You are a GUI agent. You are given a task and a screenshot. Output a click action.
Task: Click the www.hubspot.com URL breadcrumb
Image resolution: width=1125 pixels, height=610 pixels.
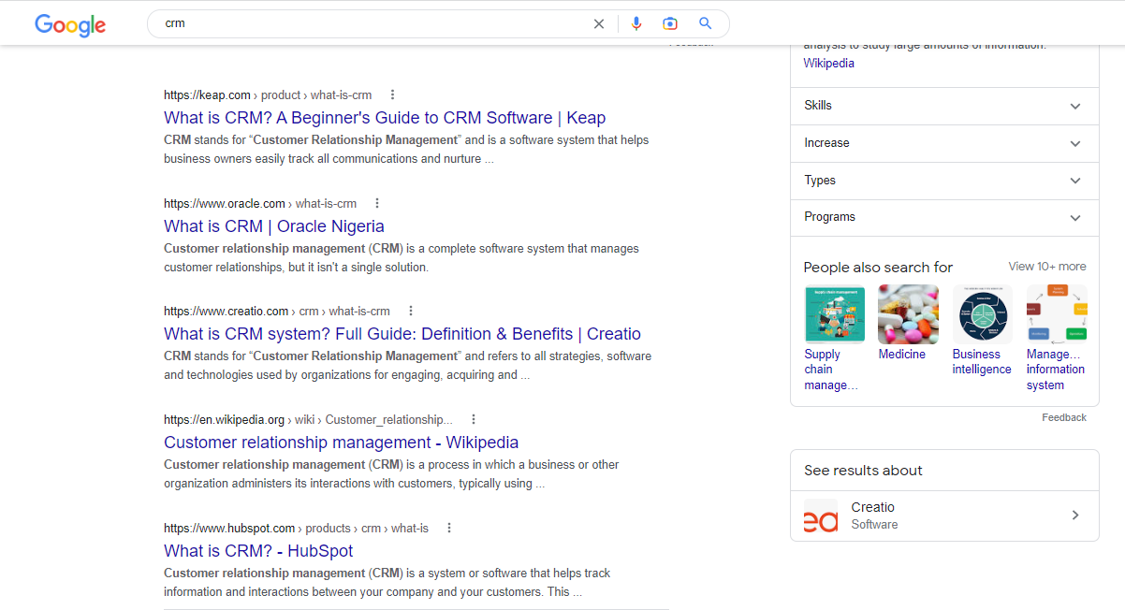(x=296, y=528)
